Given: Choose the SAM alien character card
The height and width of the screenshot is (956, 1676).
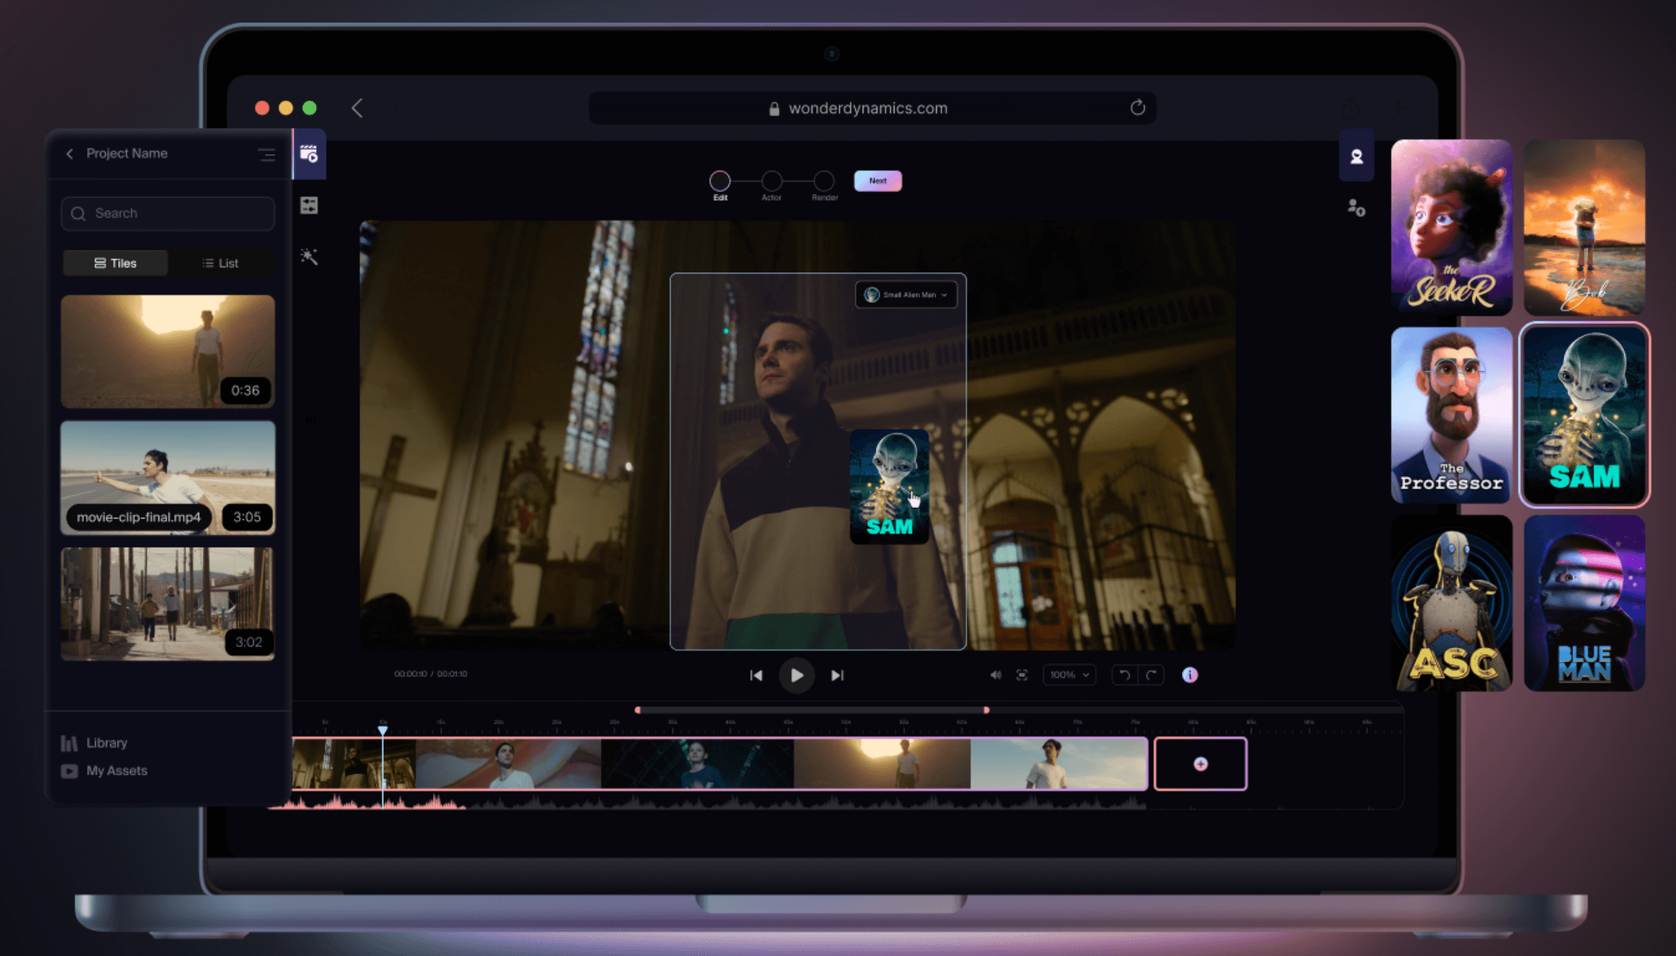Looking at the screenshot, I should [1584, 415].
